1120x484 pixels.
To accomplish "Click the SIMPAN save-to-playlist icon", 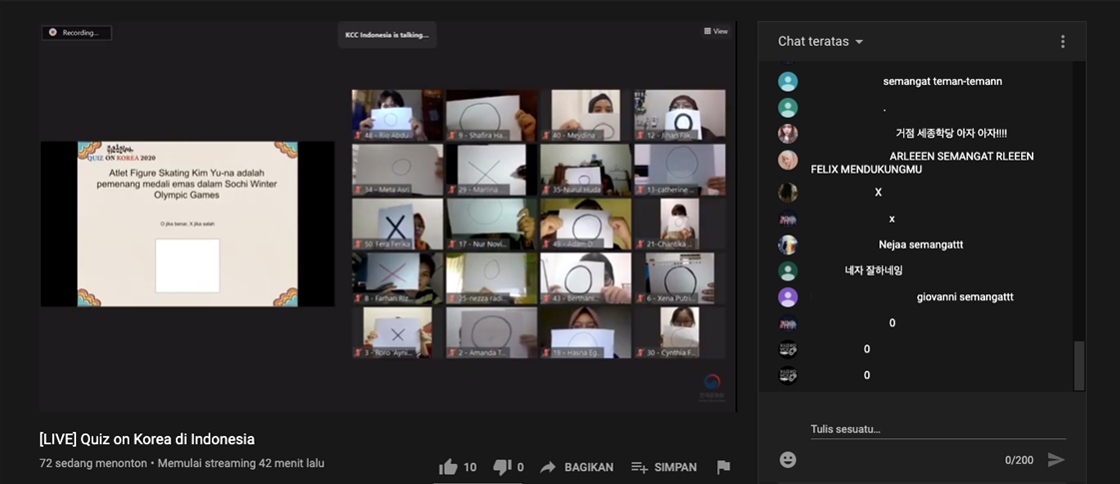I will tap(639, 467).
